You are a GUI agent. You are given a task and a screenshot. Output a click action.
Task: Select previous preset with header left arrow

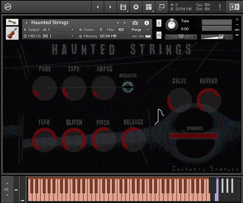118,23
